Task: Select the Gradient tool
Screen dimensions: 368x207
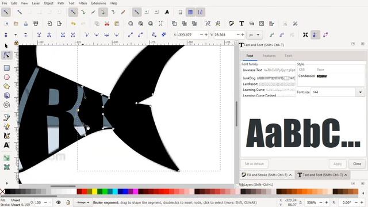Action: coord(6,158)
